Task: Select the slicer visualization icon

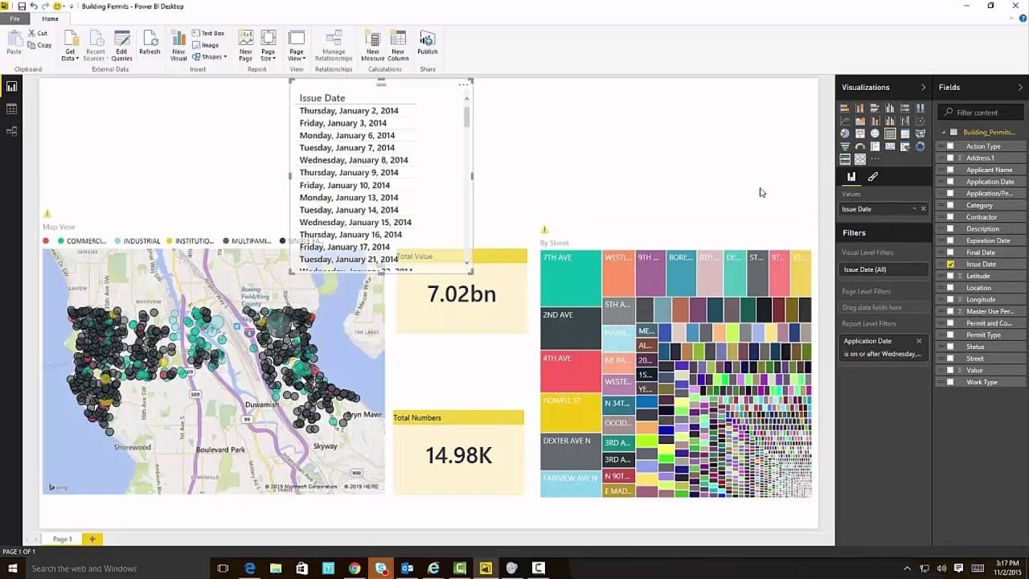Action: (905, 146)
